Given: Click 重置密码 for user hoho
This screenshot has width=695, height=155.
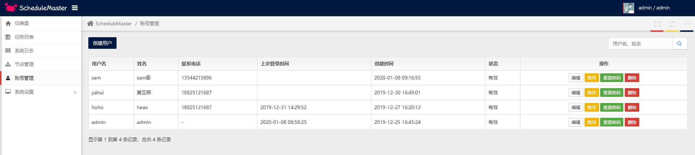Looking at the screenshot, I should pyautogui.click(x=612, y=108).
